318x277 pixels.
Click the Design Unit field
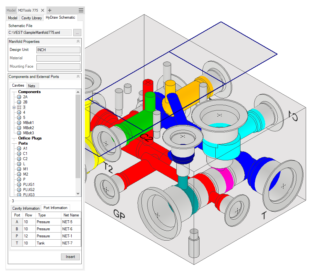[58, 50]
